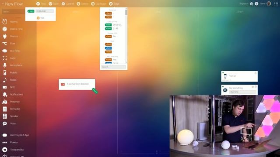Select the Microphone category

pyautogui.click(x=13, y=65)
